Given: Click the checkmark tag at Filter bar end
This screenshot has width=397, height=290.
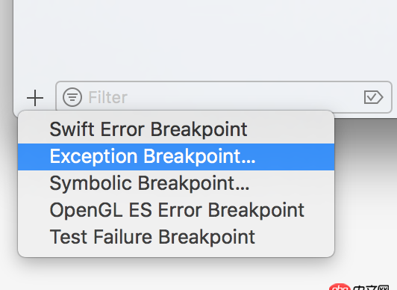Looking at the screenshot, I should click(x=373, y=97).
